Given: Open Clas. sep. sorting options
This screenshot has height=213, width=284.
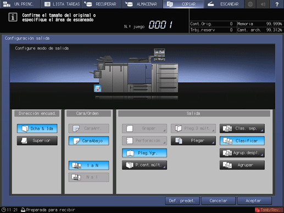Looking at the screenshot, I should [x=242, y=128].
